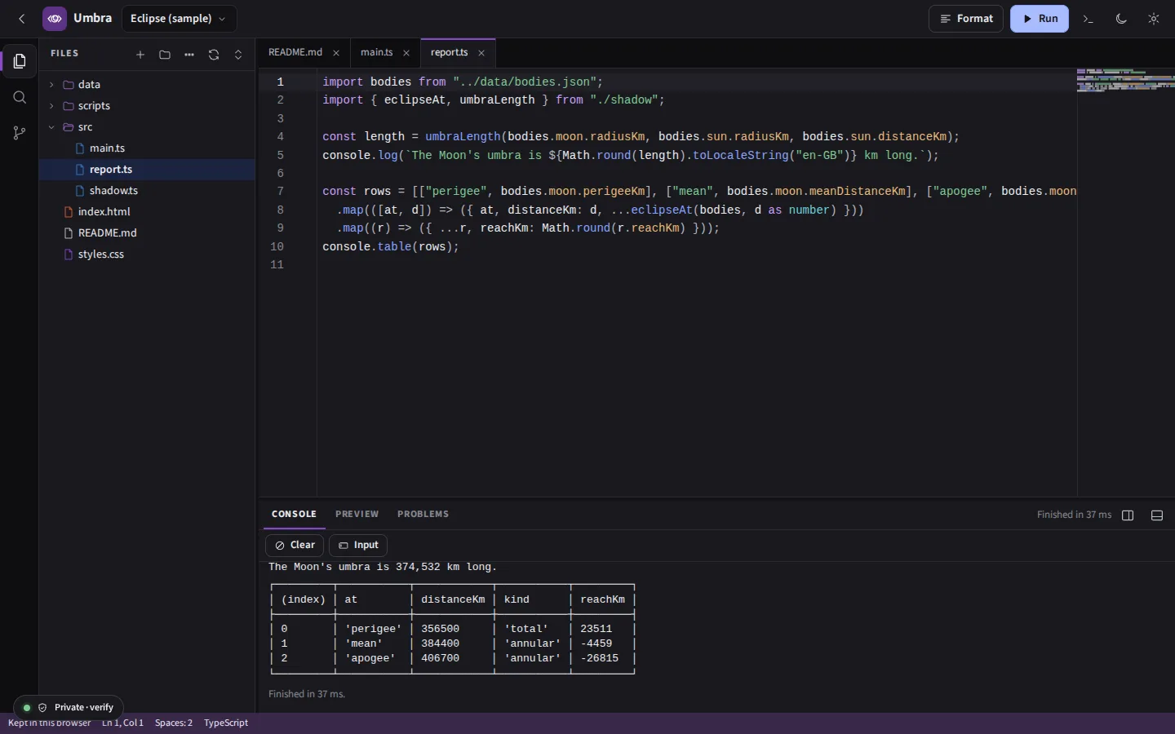1175x734 pixels.
Task: Open main.ts in the file tree
Action: [x=147, y=148]
